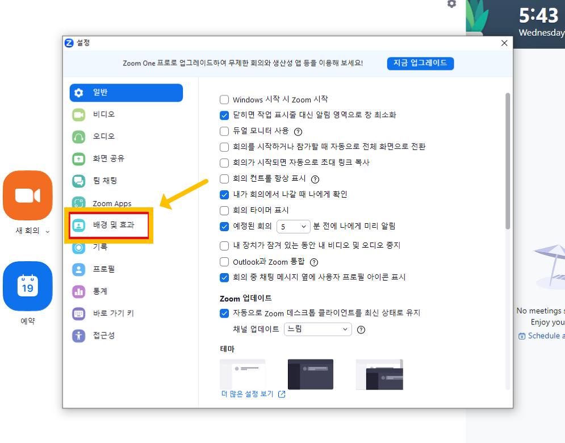Select the light theme thumbnail
Image resolution: width=565 pixels, height=443 pixels.
(242, 374)
